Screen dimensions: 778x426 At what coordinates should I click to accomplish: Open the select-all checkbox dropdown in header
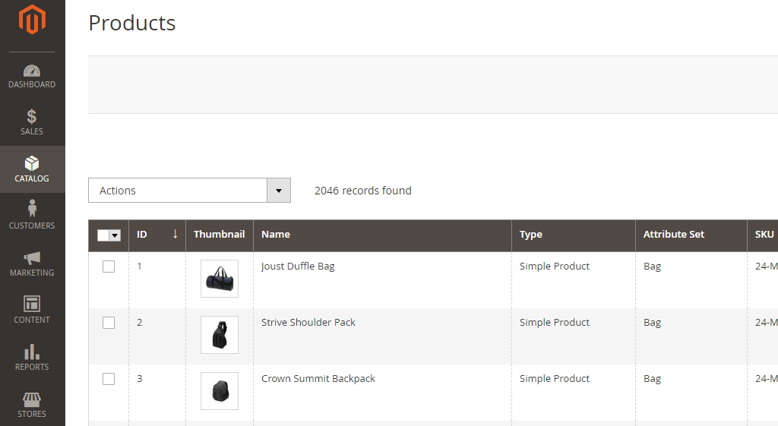pyautogui.click(x=115, y=235)
